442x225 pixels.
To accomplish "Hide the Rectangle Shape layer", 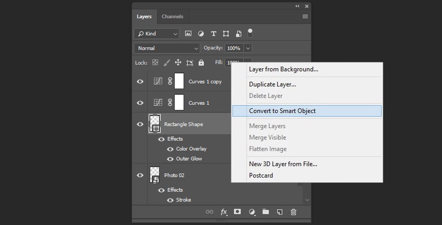I will click(140, 124).
